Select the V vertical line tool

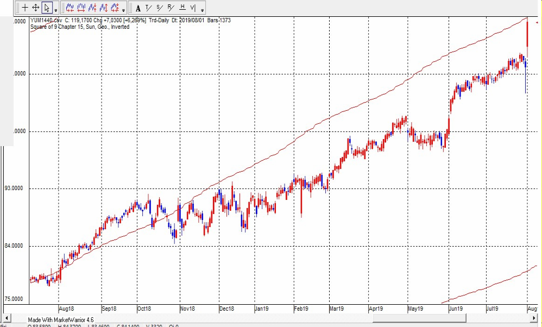pos(193,8)
